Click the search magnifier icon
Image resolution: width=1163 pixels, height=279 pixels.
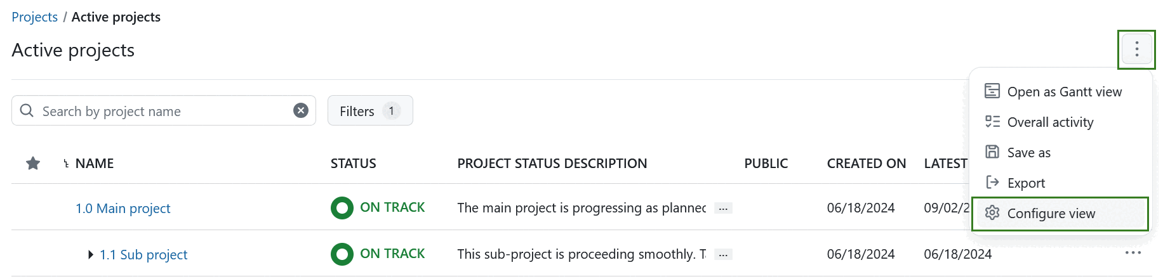[27, 111]
